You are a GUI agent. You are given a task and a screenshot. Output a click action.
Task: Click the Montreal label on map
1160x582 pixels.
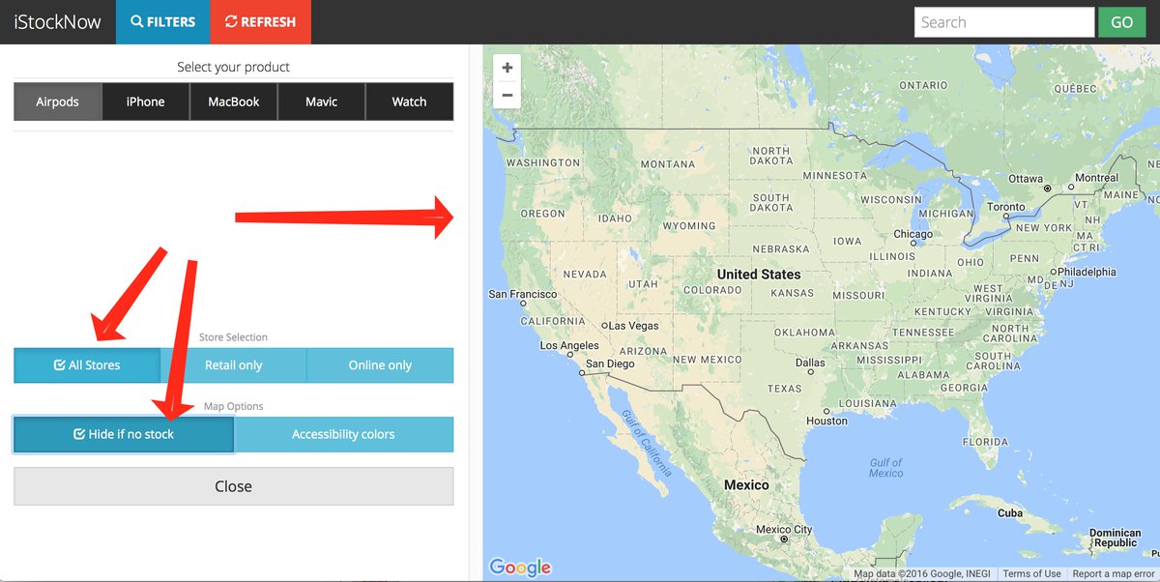pos(1097,178)
